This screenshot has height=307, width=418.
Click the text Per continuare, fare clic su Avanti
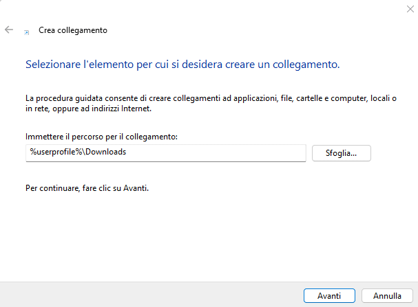[87, 187]
